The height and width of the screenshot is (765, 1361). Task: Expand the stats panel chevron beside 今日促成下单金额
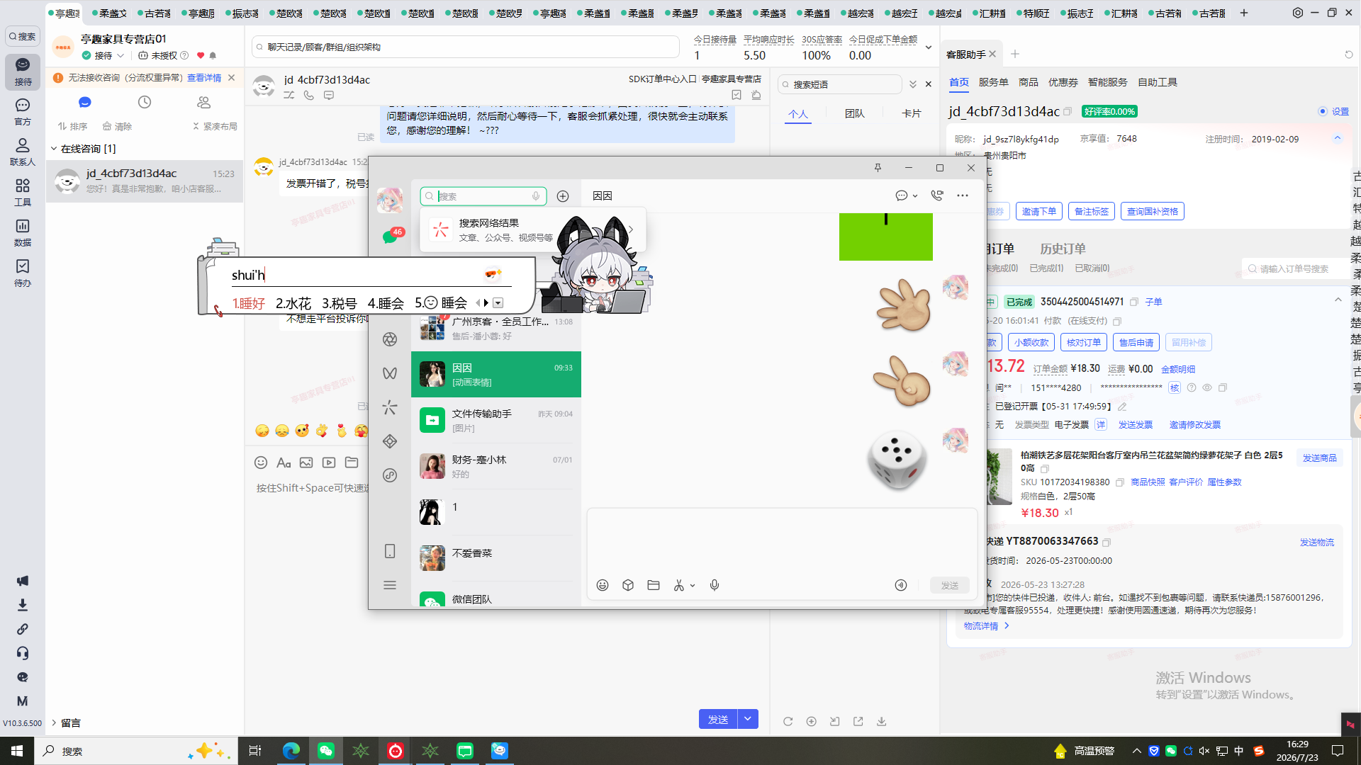929,47
